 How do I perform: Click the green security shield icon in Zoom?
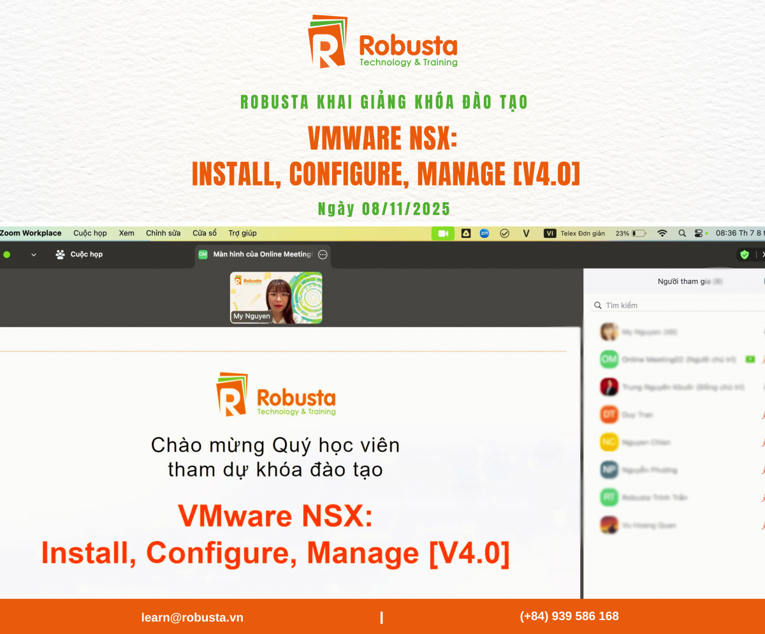click(x=744, y=254)
